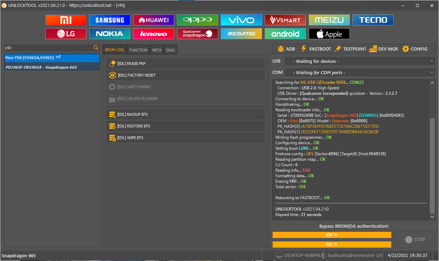Click PK_HASH[0] value in log
The height and width of the screenshot is (261, 439).
pos(341,126)
